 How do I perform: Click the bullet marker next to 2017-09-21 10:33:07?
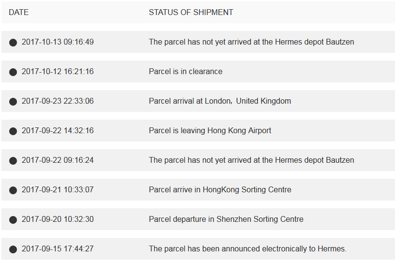pos(13,190)
